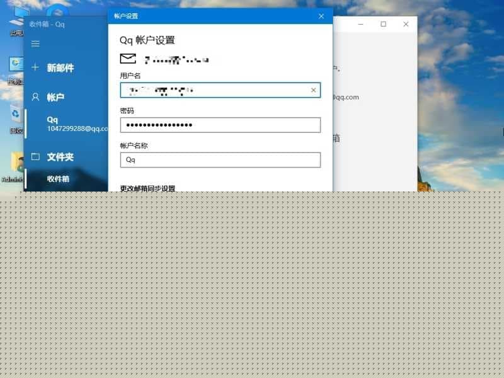Open the hamburger menu in the Mail sidebar
The height and width of the screenshot is (378, 504).
(35, 43)
